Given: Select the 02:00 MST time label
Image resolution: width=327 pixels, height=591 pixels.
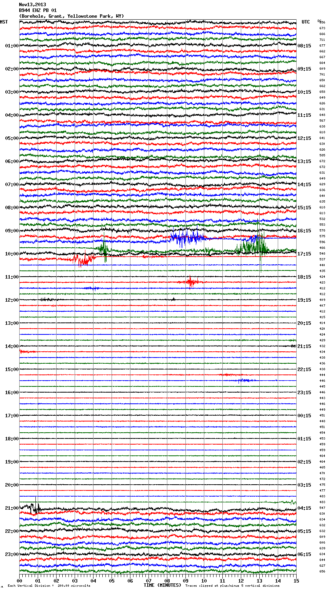Looking at the screenshot, I should click(x=12, y=69).
